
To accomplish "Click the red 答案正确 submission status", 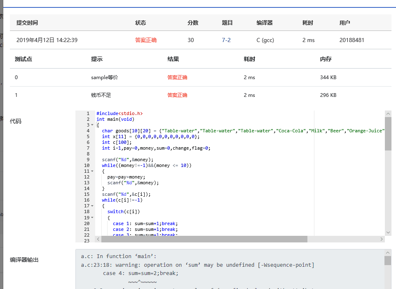I will coord(146,40).
